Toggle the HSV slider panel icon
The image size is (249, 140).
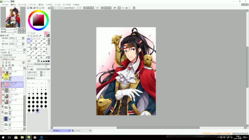34,8
